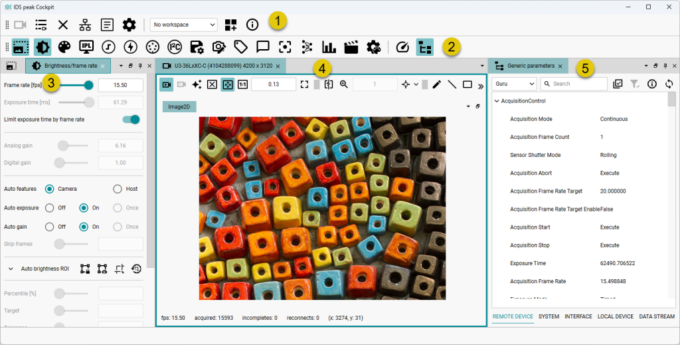Toggle Limit exposure time by frame rate
680x345 pixels.
[x=131, y=120]
